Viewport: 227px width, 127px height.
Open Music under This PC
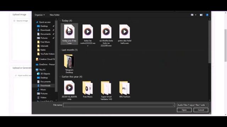(43, 90)
